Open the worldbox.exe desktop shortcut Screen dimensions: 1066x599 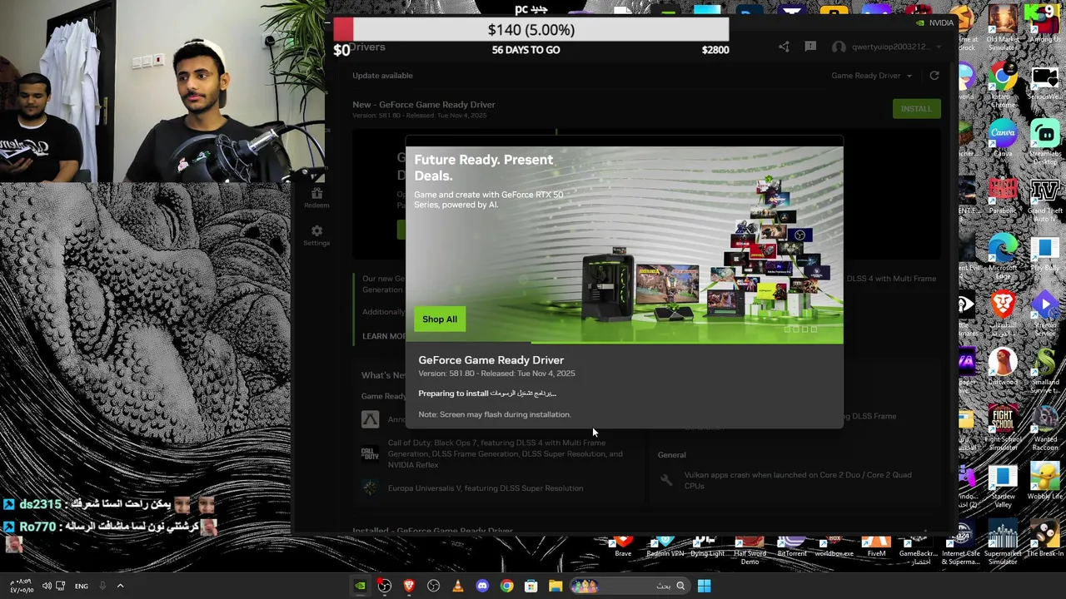pos(834,547)
